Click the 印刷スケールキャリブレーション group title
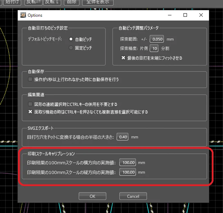Screen dimensions: 223x213 (51, 154)
